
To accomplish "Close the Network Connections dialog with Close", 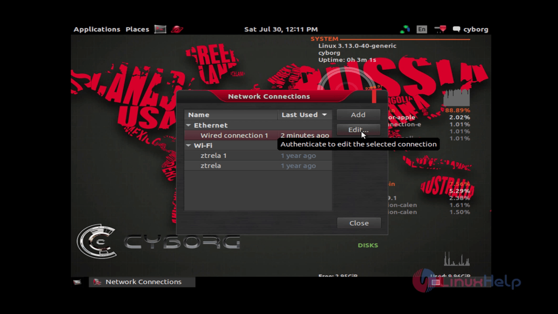I will 359,223.
